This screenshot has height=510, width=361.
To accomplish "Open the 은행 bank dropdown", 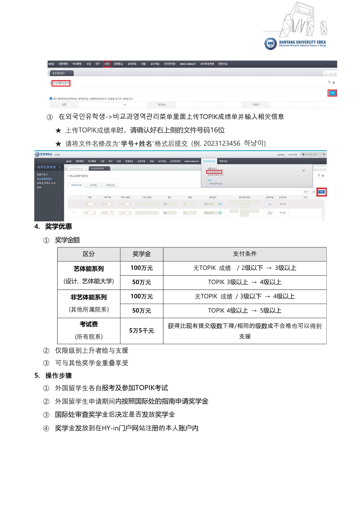I will coord(113,105).
